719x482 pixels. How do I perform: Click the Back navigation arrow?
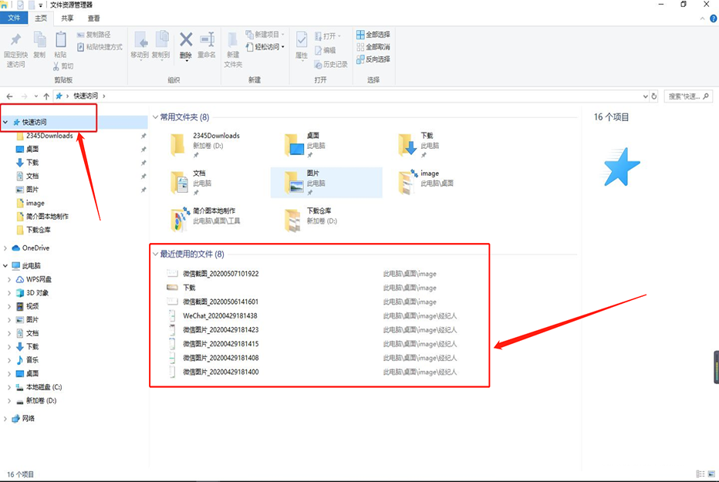[x=9, y=96]
